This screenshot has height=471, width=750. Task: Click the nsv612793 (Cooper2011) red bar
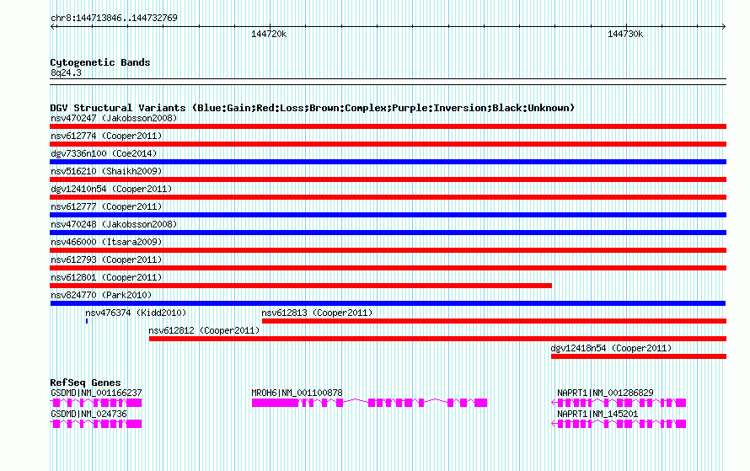tap(388, 268)
